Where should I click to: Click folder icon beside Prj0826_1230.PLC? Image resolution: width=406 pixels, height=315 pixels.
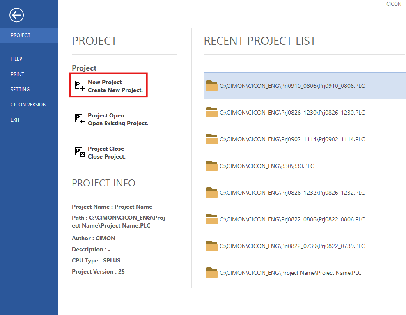(x=212, y=113)
